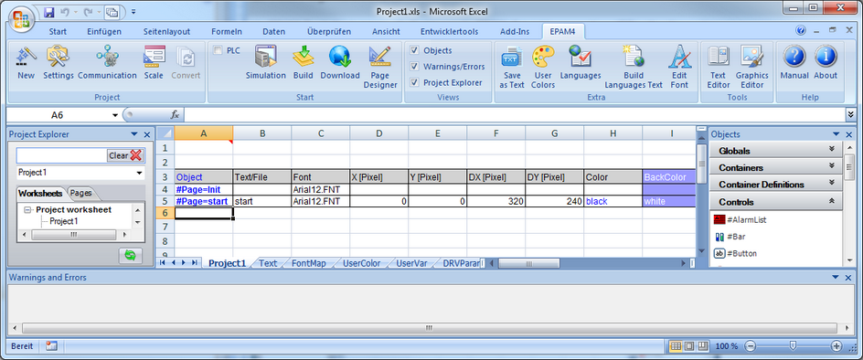Click Save as Text icon
This screenshot has width=863, height=360.
[x=512, y=57]
